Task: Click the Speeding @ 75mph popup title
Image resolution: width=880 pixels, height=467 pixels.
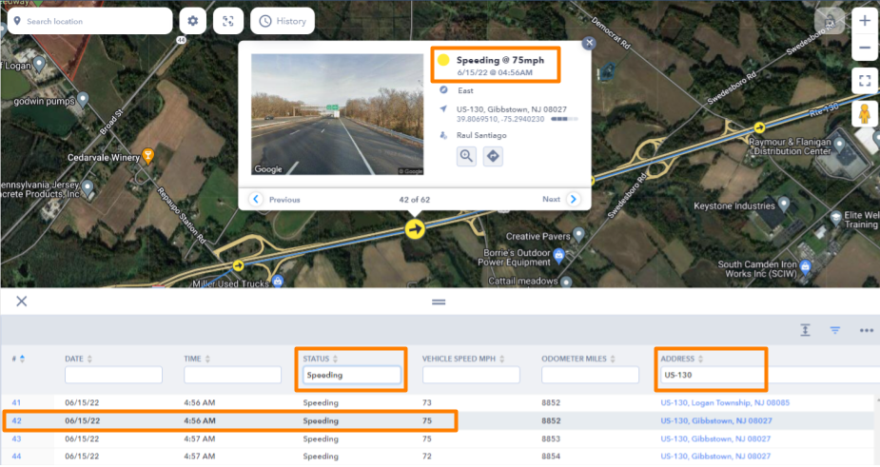Action: pos(500,60)
